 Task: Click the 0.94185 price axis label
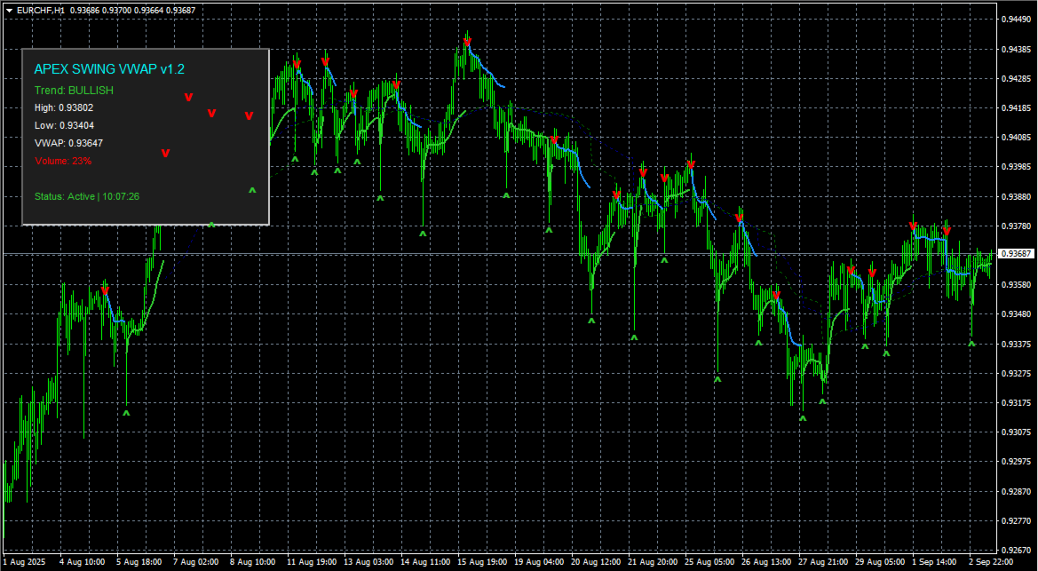click(x=1018, y=108)
